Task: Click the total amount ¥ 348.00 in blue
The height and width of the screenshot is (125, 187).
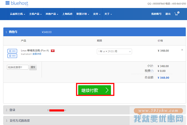Action: pos(163,78)
